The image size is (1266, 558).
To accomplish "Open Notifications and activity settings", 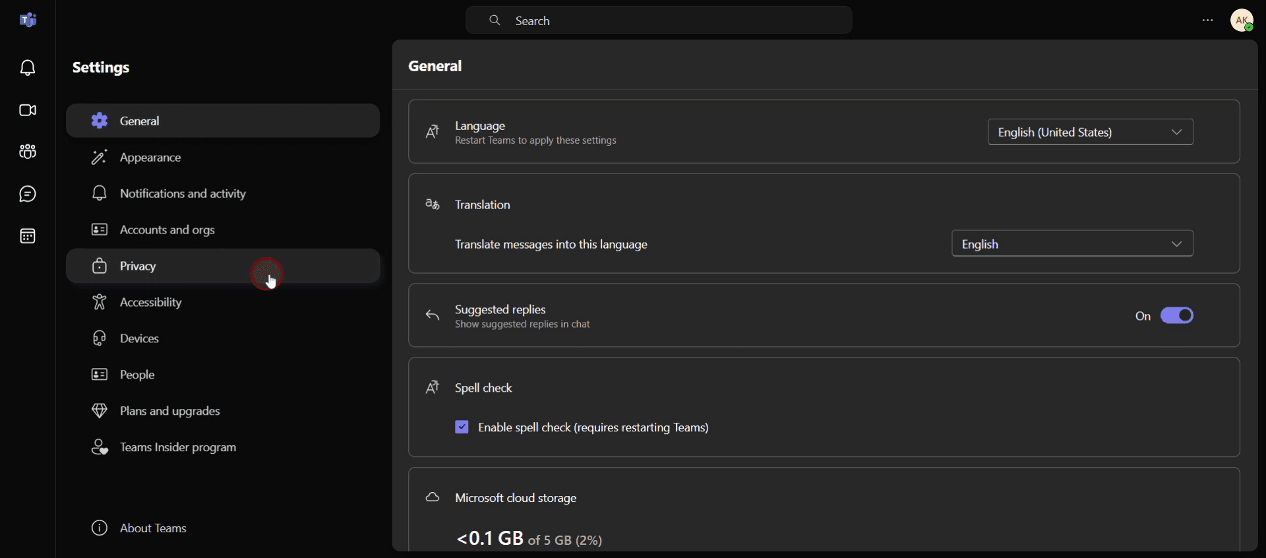I will click(223, 193).
